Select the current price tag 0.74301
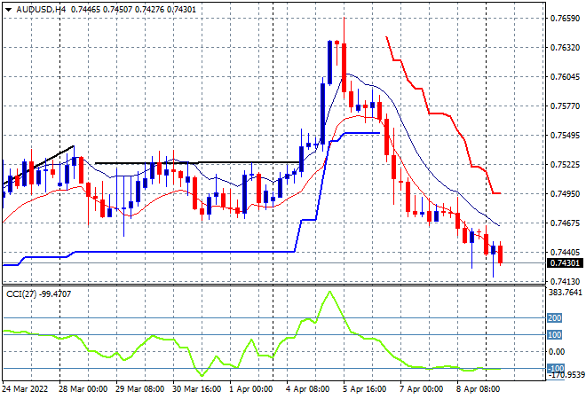This screenshot has width=586, height=399. point(565,263)
